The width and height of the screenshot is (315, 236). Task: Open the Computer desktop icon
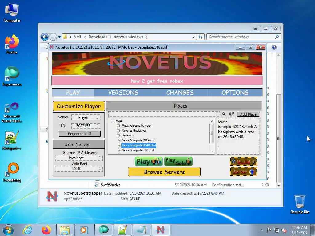click(x=12, y=12)
